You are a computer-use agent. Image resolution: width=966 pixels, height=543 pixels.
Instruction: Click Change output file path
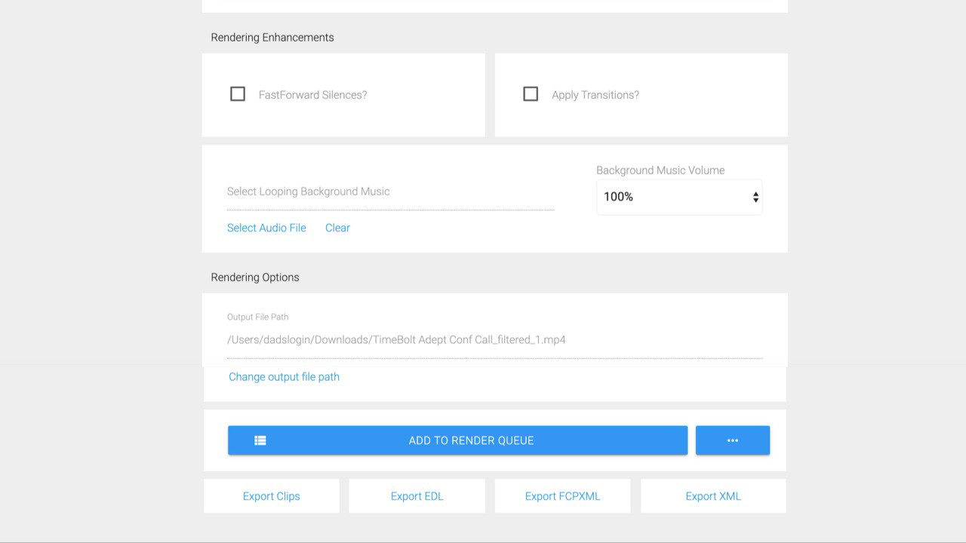(x=284, y=377)
